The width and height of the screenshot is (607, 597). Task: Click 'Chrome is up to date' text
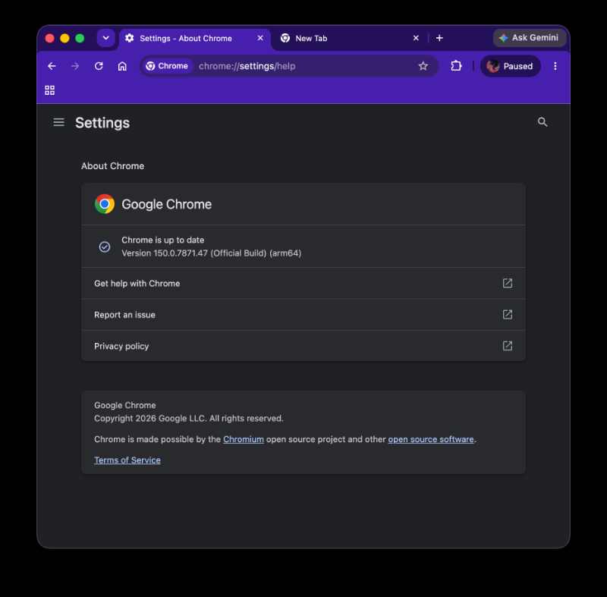click(162, 240)
